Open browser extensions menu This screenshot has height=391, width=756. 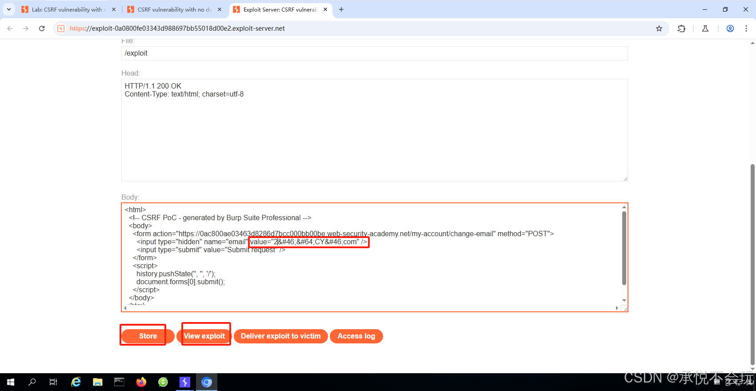pyautogui.click(x=681, y=28)
